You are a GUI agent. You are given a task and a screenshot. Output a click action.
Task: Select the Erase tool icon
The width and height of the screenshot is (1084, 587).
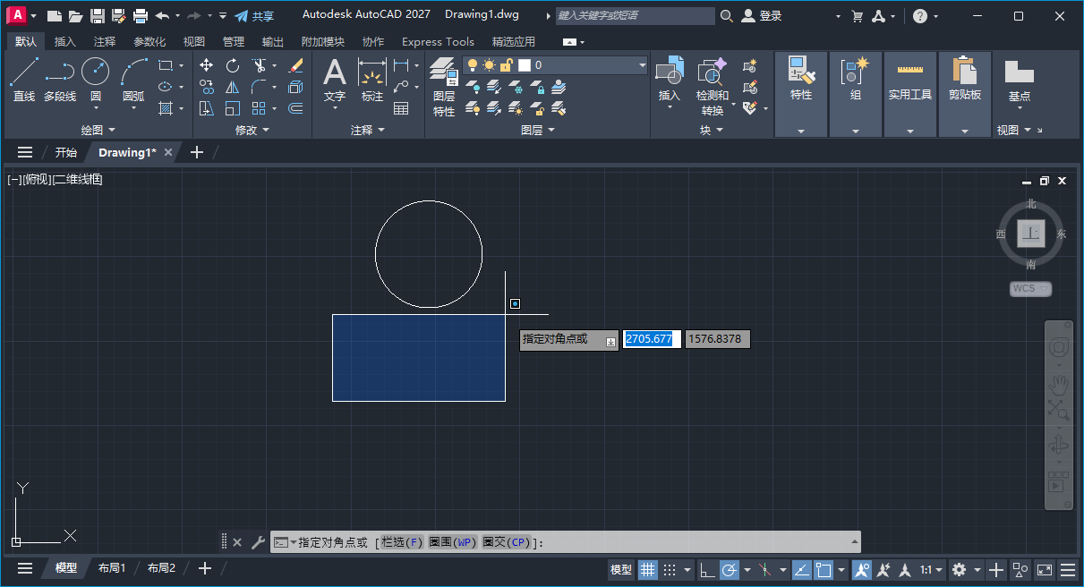(296, 65)
